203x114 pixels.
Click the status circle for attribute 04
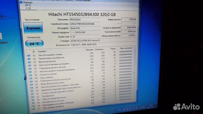tap(30, 65)
